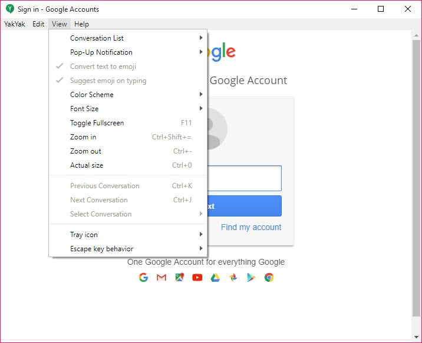Click the YouTube icon
The height and width of the screenshot is (343, 422).
point(197,278)
